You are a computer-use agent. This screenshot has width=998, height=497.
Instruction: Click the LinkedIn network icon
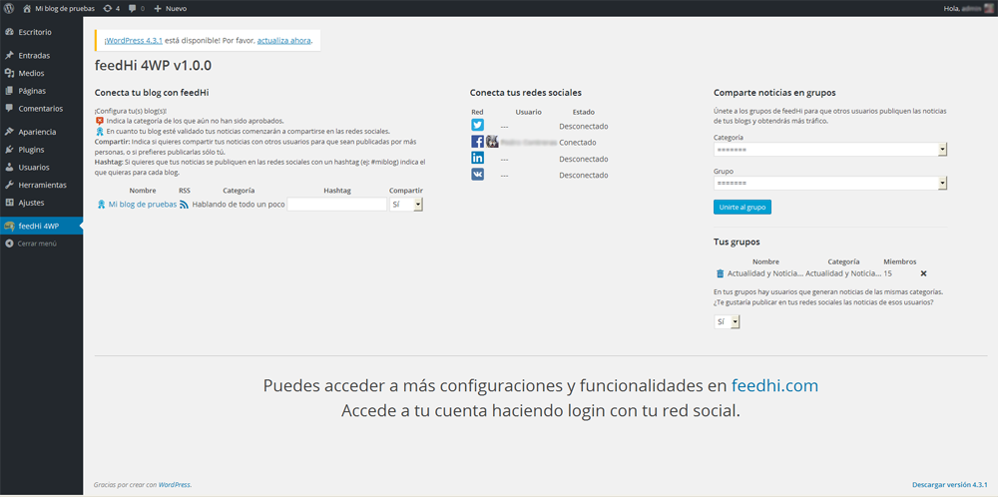[x=477, y=159]
